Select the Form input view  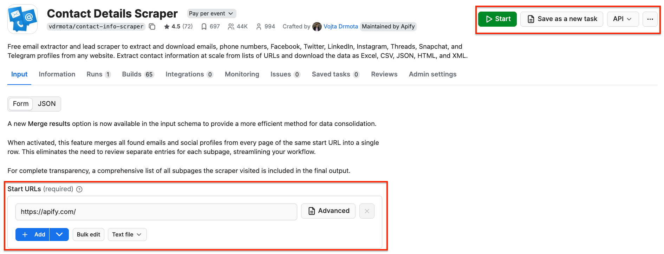coord(20,103)
